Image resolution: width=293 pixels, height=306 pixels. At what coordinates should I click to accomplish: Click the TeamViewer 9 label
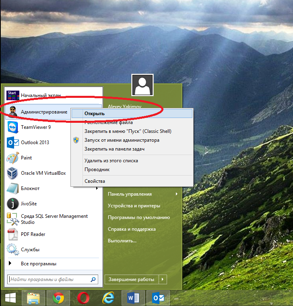click(36, 127)
